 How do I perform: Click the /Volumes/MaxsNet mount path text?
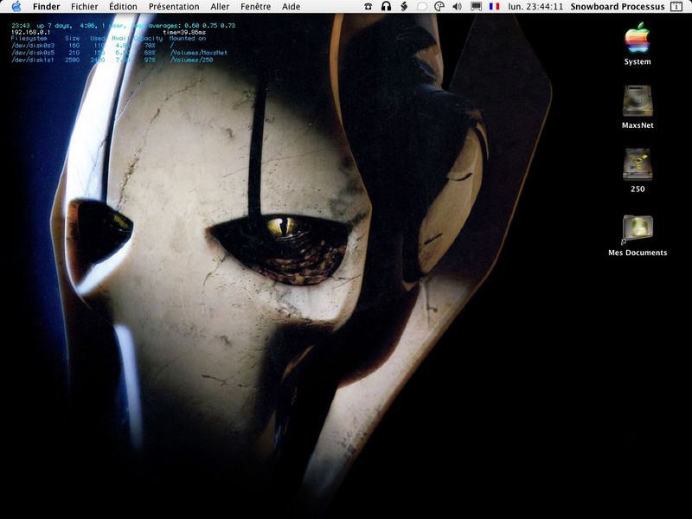coord(199,53)
